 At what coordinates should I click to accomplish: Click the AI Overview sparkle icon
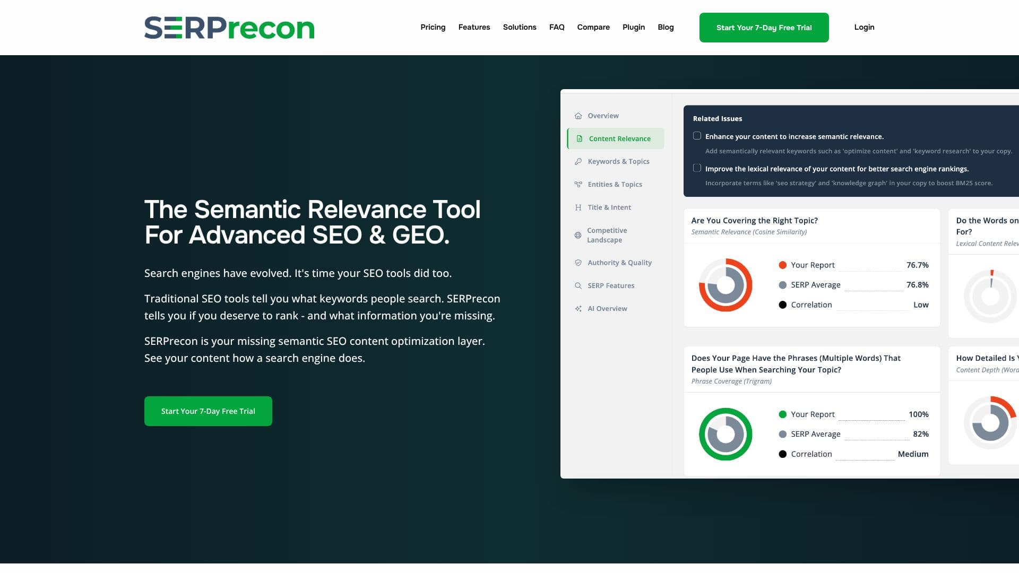(578, 308)
